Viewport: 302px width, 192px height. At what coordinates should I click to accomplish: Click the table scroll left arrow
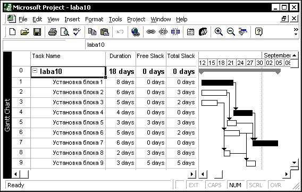point(15,174)
